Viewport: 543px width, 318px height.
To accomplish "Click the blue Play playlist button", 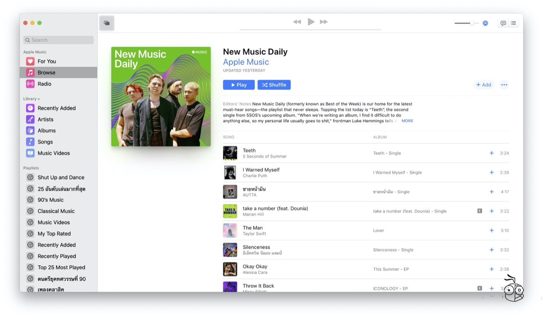I will click(x=239, y=85).
